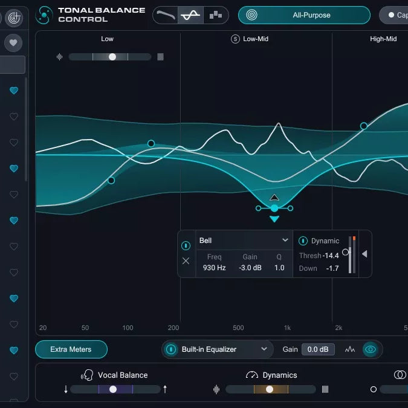Click the downward cyan triangle below node
The width and height of the screenshot is (408, 408).
click(x=274, y=219)
